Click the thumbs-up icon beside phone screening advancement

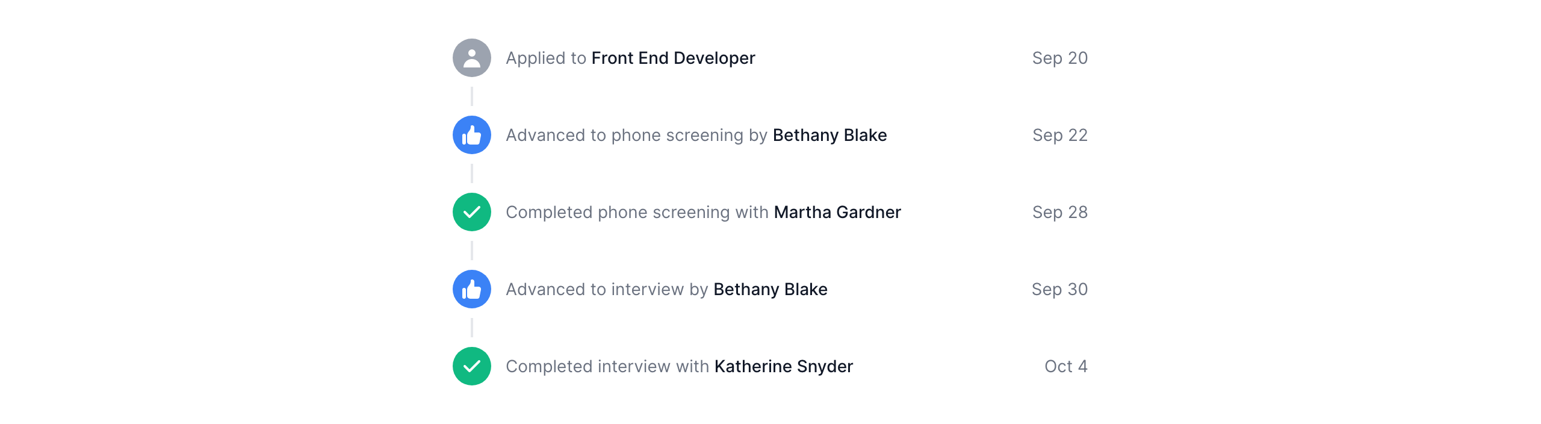coord(472,135)
